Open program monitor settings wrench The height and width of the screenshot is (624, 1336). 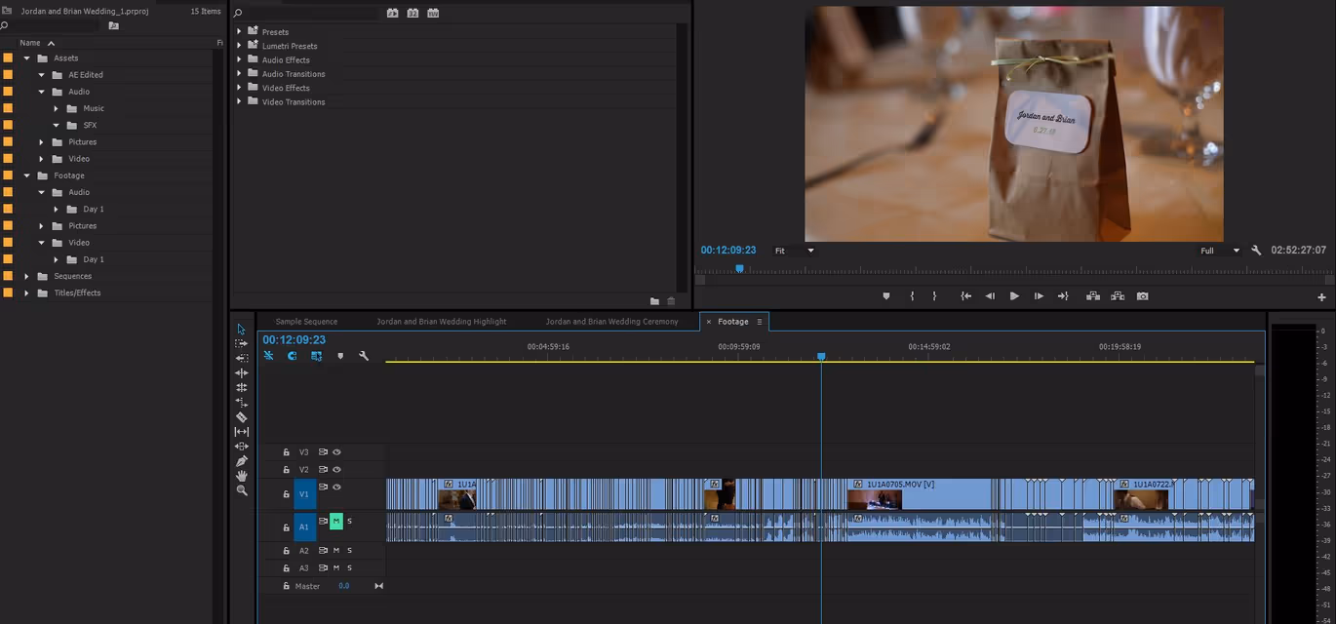[1256, 251]
